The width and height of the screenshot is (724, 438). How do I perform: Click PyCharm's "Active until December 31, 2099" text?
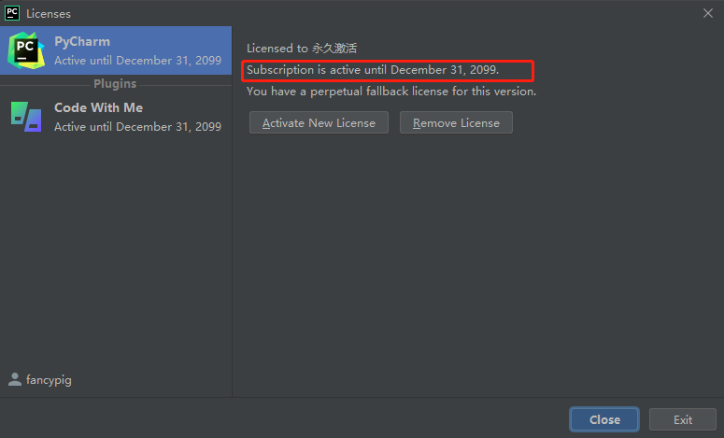point(137,61)
